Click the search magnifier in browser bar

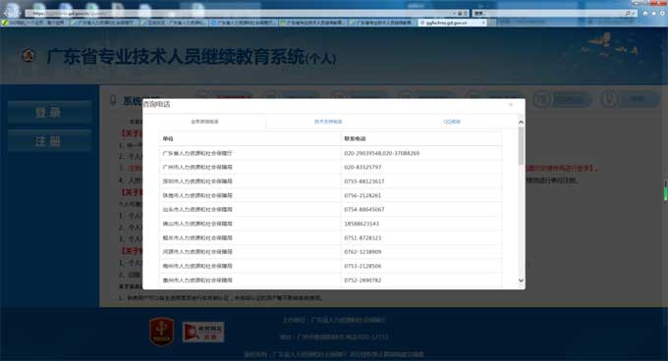point(628,13)
